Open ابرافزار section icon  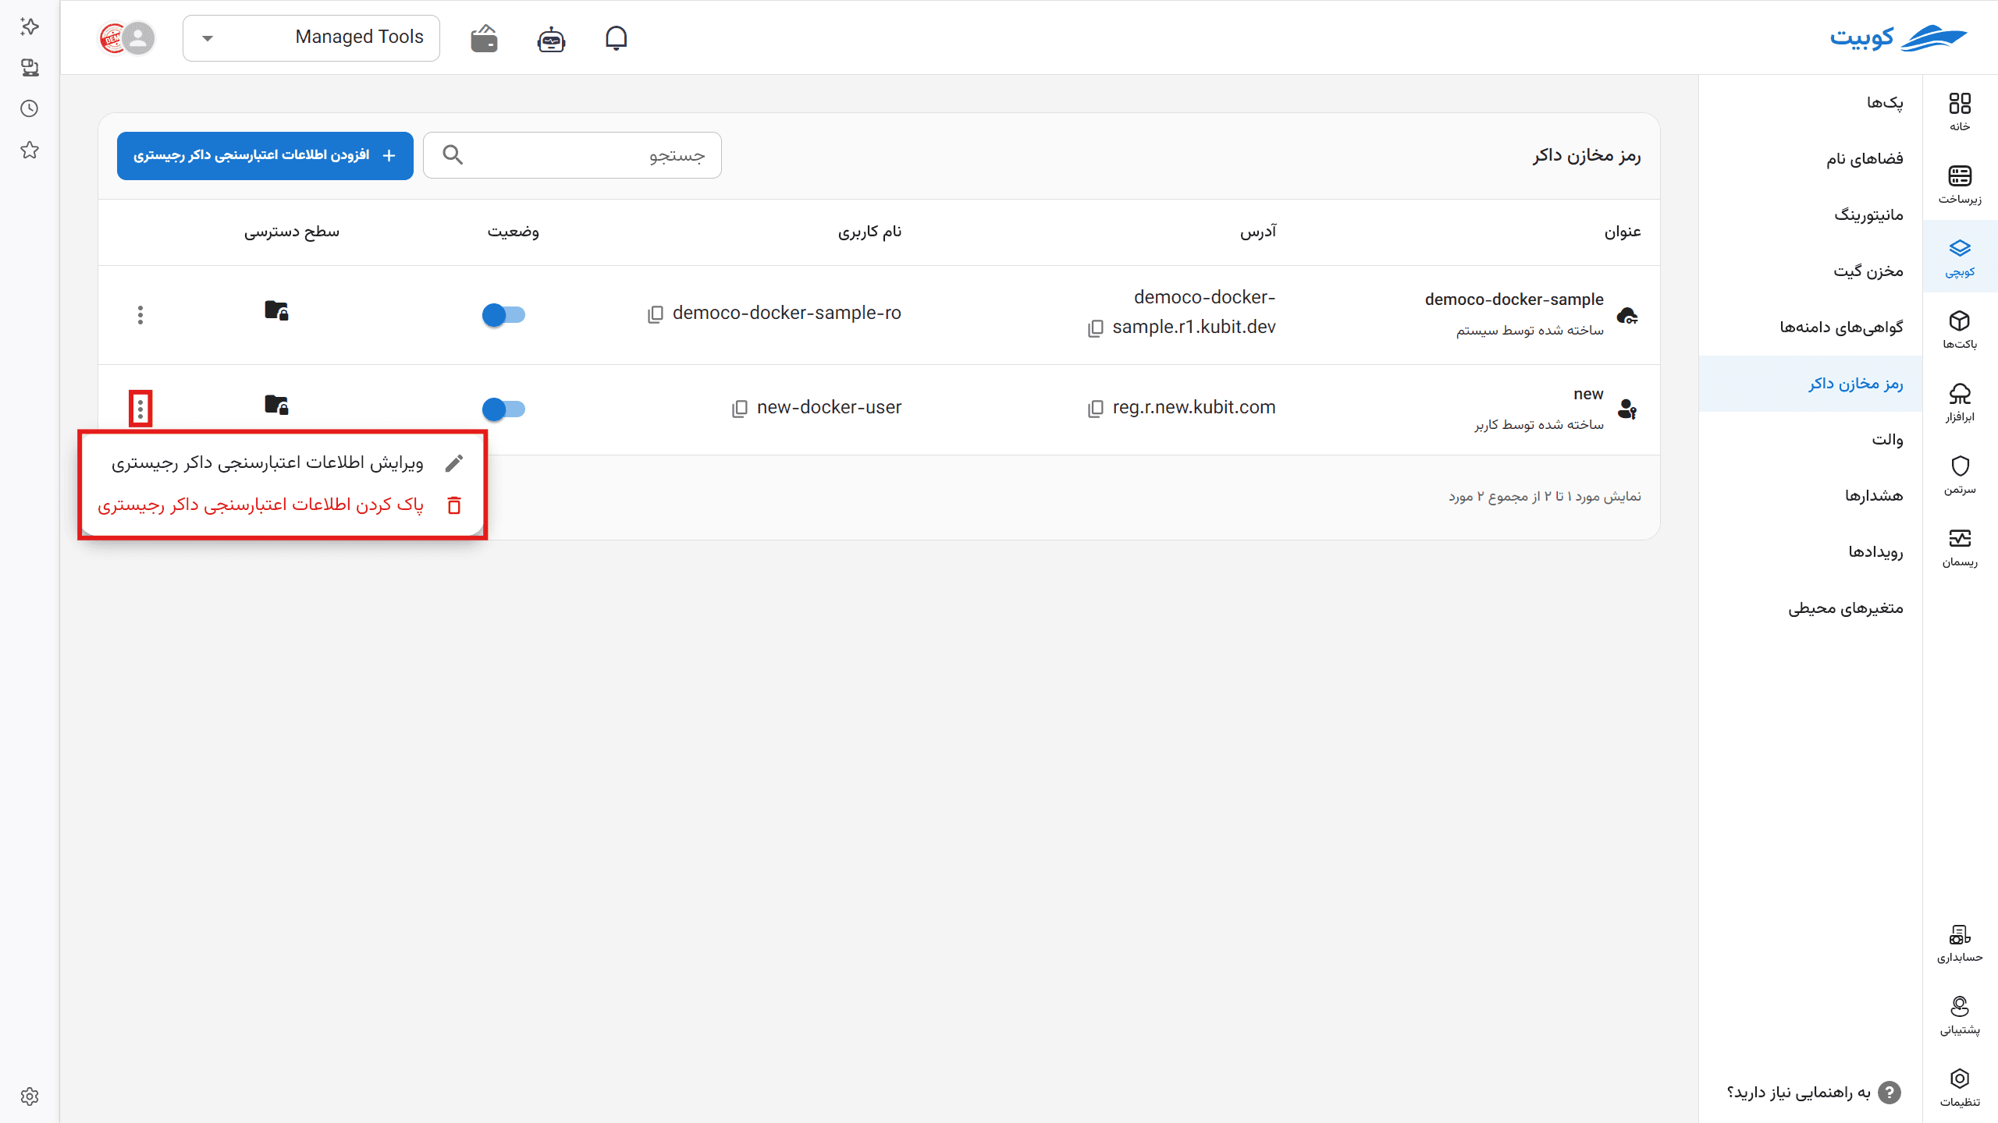(x=1960, y=402)
